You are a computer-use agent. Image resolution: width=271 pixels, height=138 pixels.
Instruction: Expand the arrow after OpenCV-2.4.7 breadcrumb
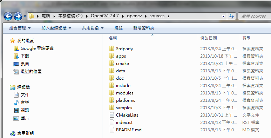tap(123, 16)
